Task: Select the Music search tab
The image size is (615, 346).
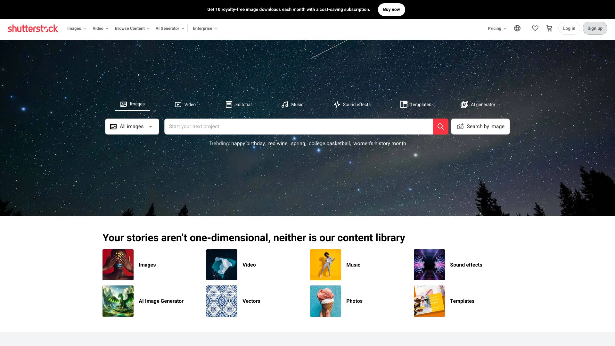Action: (x=292, y=104)
